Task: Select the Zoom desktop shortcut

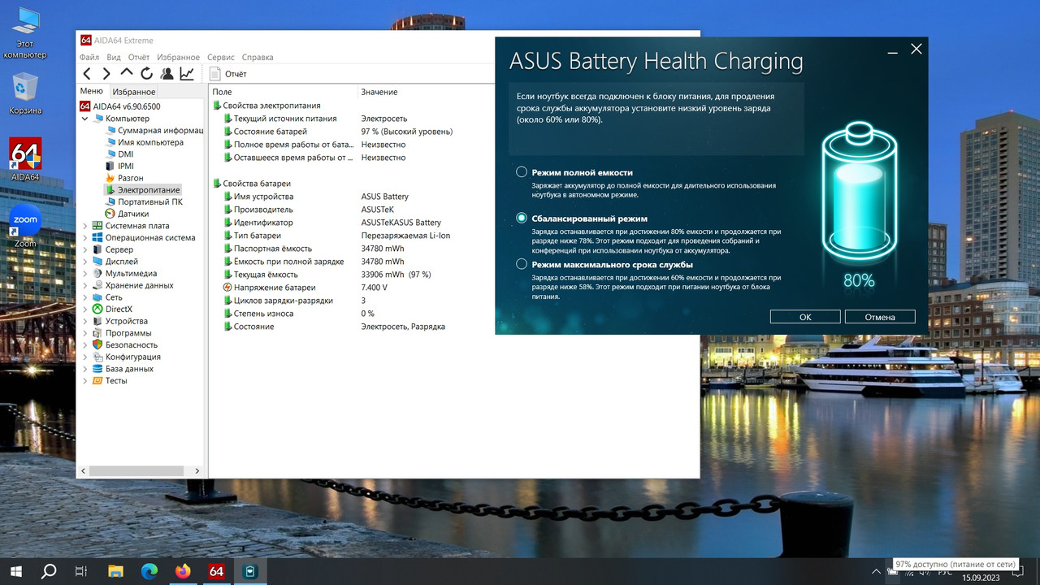Action: tap(25, 227)
